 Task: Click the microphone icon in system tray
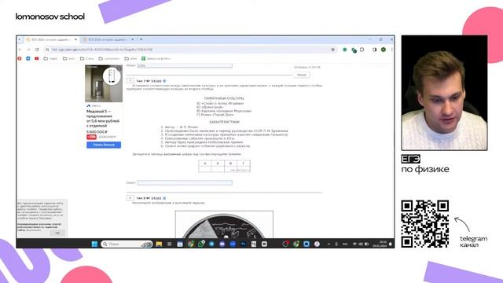tap(336, 244)
